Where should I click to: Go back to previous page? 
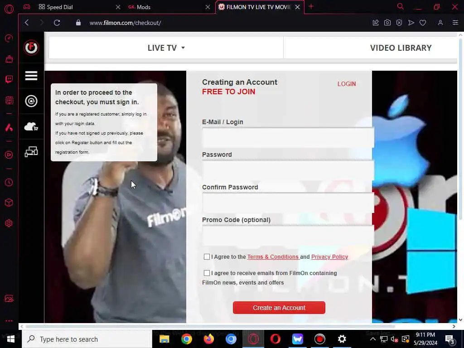[27, 23]
